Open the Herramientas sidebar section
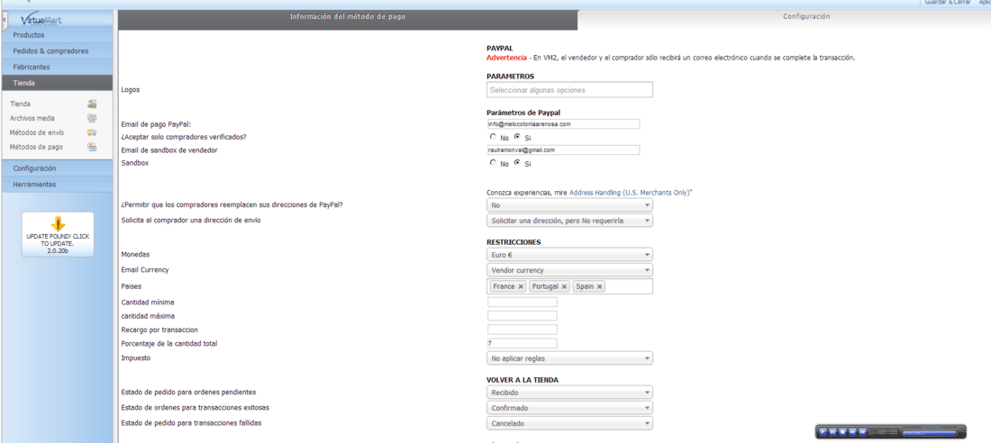Viewport: 991px width, 443px height. [x=58, y=185]
